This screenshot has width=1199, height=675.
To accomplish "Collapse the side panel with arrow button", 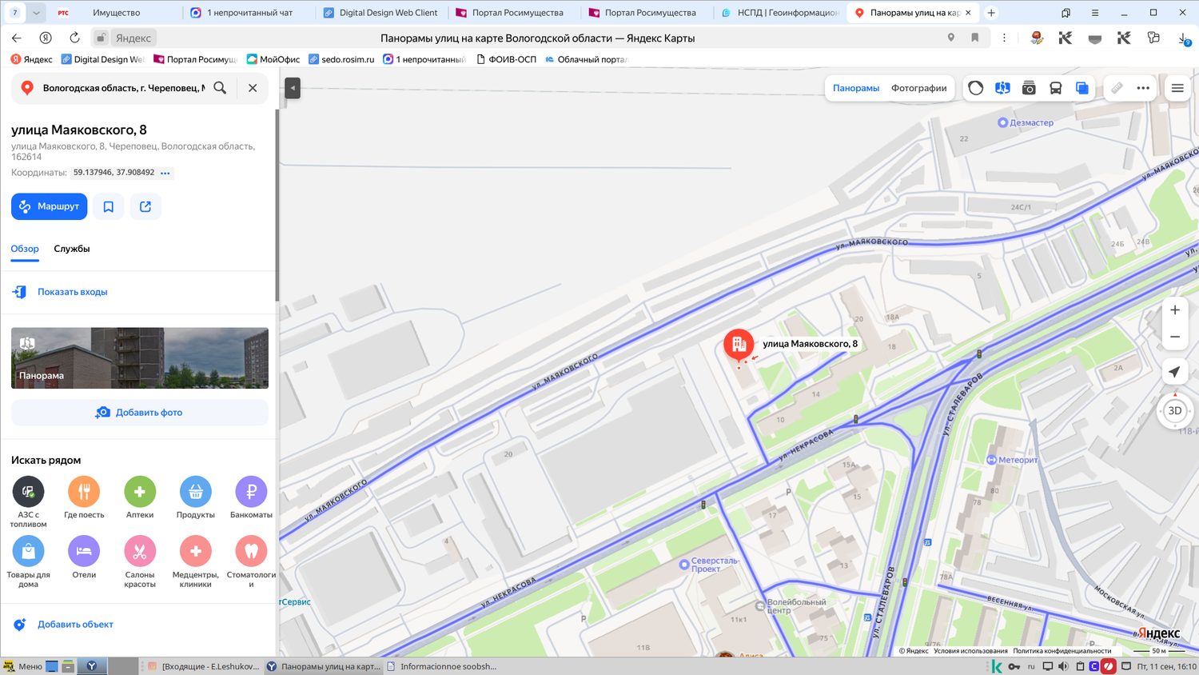I will [x=293, y=88].
